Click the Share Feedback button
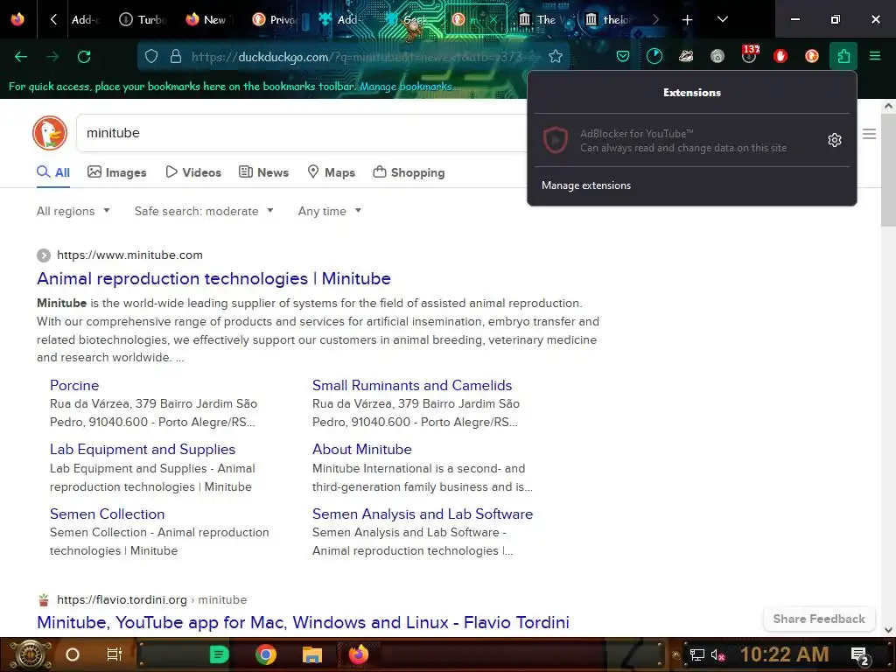 coord(819,619)
